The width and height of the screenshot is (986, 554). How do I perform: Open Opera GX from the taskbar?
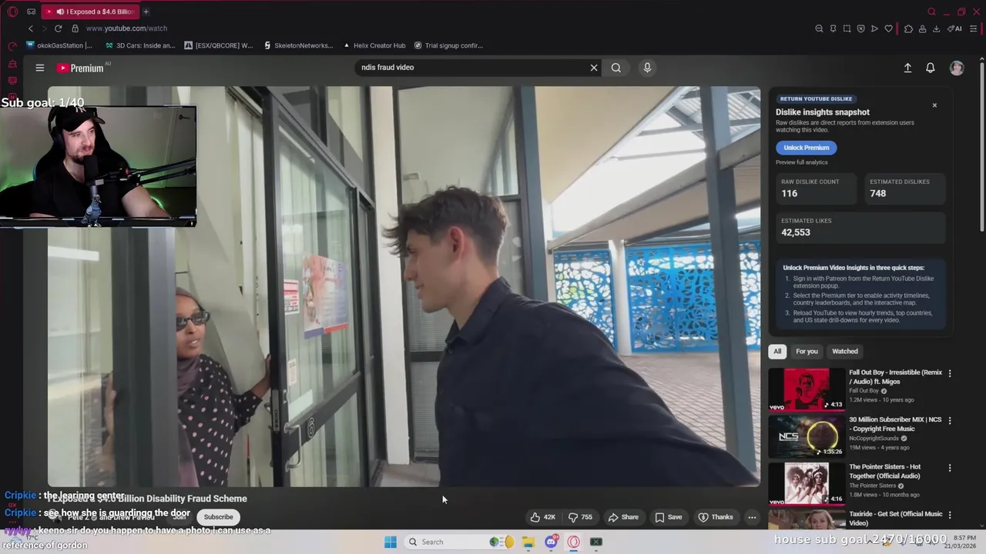[x=573, y=542]
